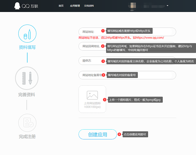Click the blurred user avatar

click(x=133, y=6)
